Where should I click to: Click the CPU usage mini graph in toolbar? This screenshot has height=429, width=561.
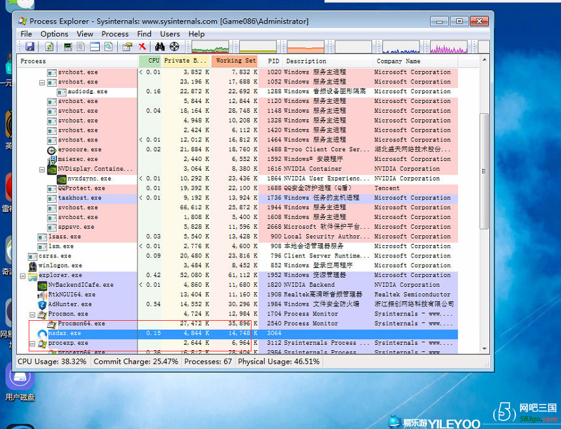(210, 48)
